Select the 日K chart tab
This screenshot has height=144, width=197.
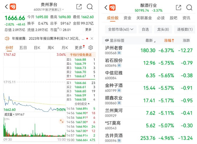[x=37, y=48]
